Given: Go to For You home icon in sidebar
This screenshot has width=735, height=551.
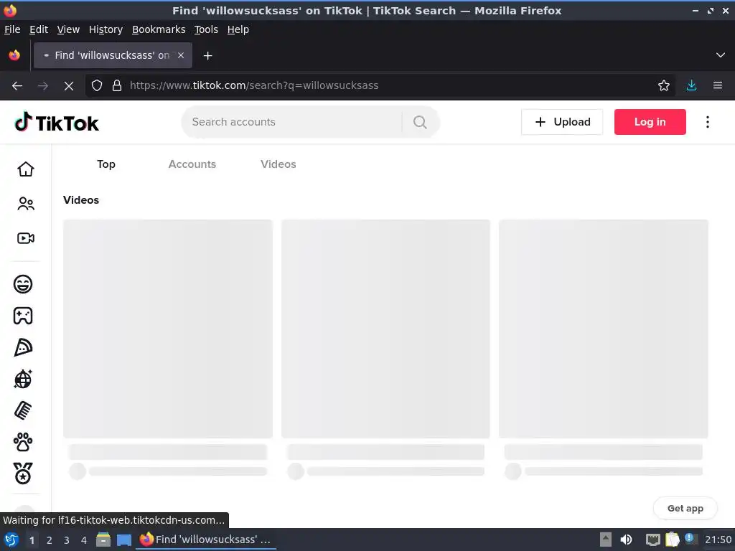Looking at the screenshot, I should (x=26, y=169).
